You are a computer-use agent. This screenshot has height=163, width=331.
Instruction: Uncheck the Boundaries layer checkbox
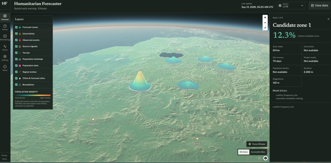point(16,85)
